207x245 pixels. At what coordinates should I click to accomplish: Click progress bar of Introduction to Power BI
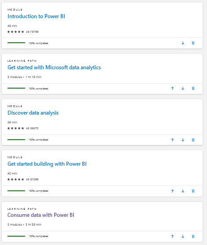16,43
